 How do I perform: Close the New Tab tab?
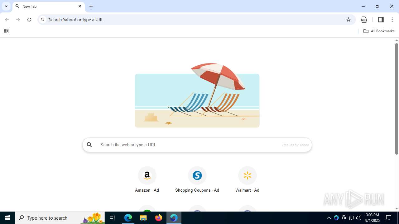click(80, 6)
